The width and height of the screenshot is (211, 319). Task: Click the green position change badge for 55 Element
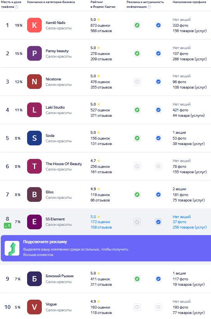[x=7, y=225]
